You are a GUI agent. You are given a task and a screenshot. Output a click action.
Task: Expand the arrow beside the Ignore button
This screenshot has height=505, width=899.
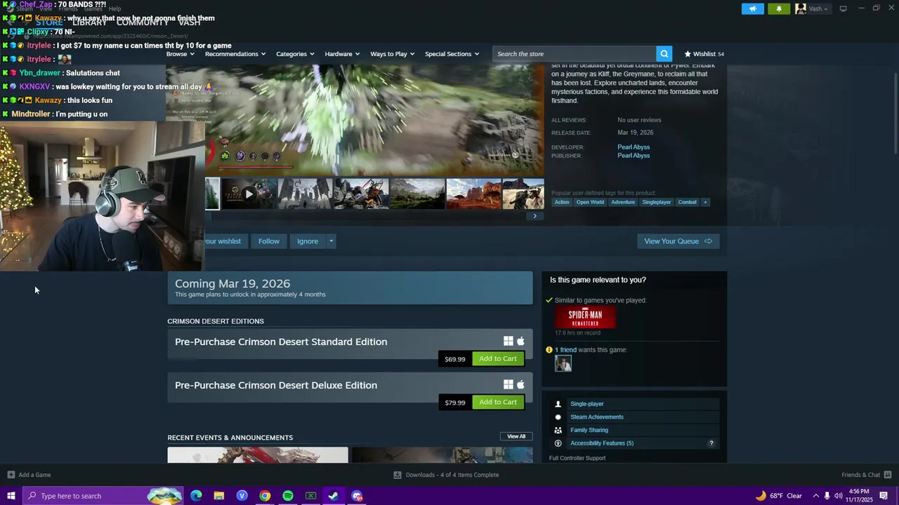331,241
